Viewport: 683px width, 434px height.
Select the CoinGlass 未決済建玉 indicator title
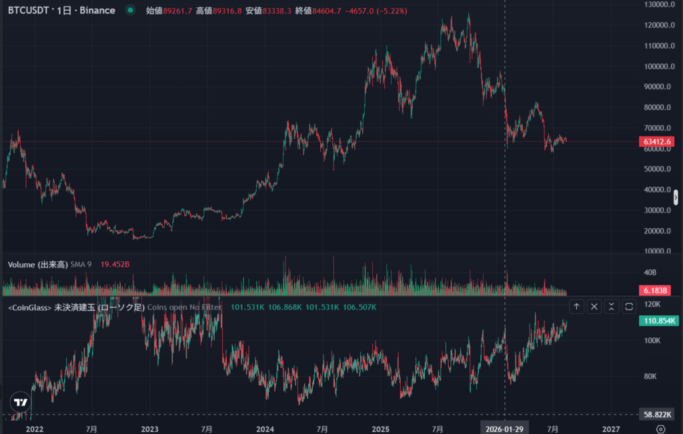(76, 307)
